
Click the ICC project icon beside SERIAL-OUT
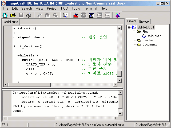tap(134, 27)
